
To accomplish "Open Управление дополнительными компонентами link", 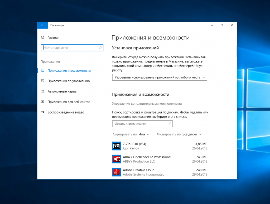I will pyautogui.click(x=147, y=104).
